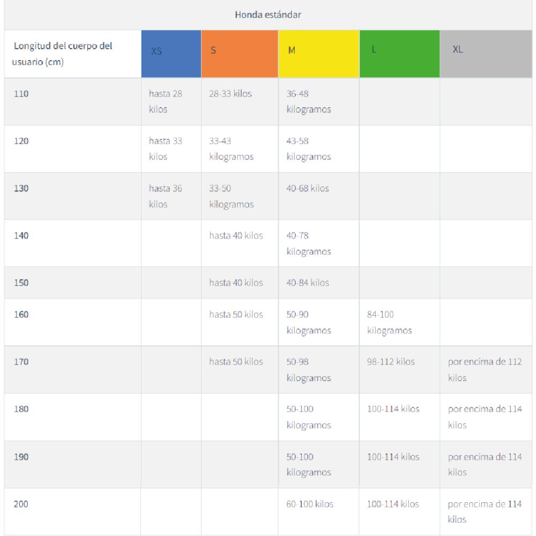This screenshot has width=536, height=536.
Task: Click the gray XL size header
Action: [x=486, y=54]
